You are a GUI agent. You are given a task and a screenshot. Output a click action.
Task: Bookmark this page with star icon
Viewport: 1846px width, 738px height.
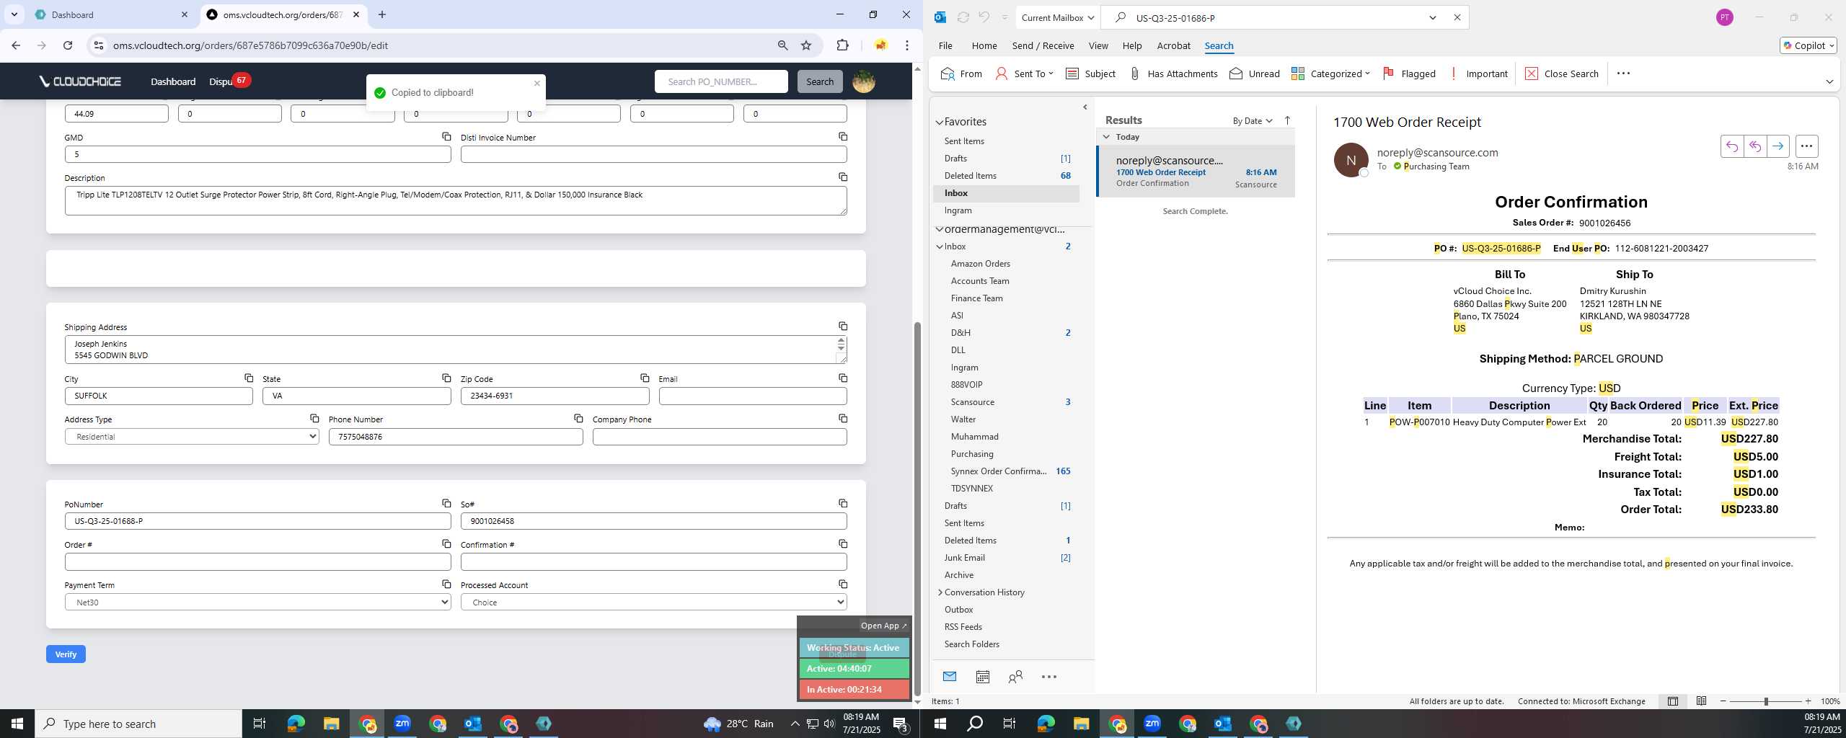pyautogui.click(x=806, y=45)
